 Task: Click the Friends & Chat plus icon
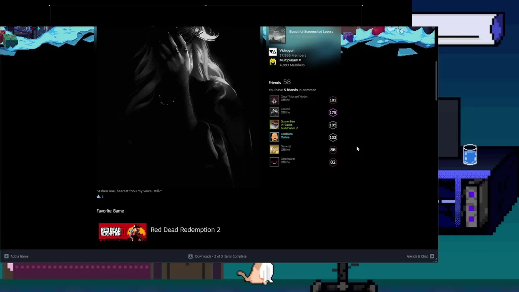pyautogui.click(x=432, y=256)
